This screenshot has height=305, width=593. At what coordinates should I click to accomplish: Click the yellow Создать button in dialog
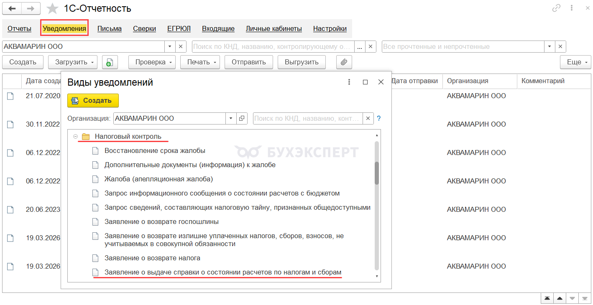coord(93,101)
